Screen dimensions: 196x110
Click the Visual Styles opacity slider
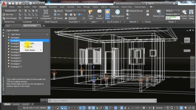[x=75, y=18]
